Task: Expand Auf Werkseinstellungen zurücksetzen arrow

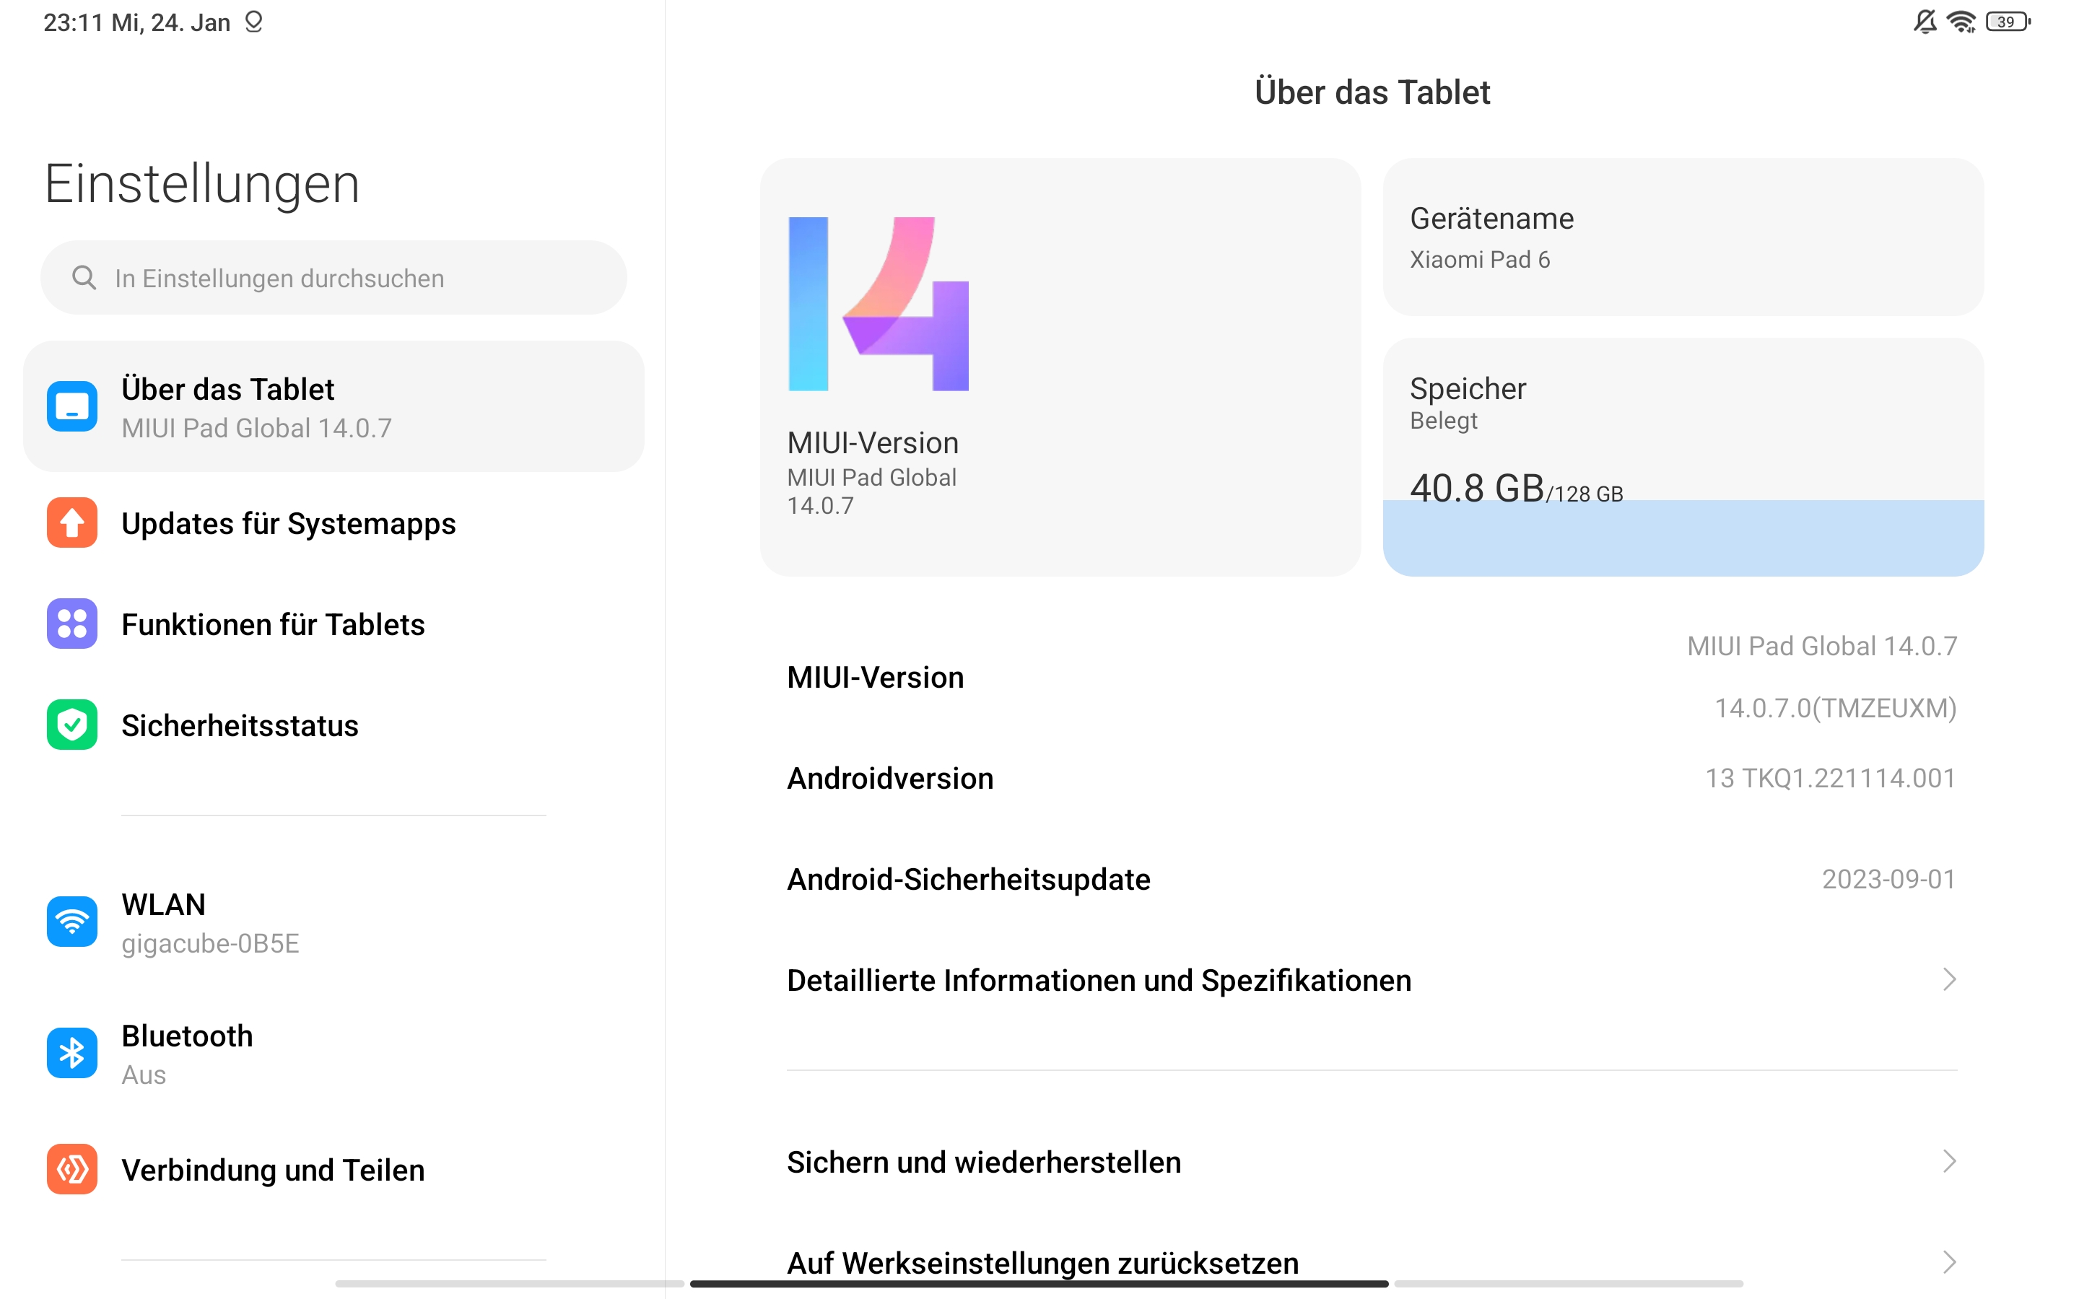Action: tap(1948, 1262)
